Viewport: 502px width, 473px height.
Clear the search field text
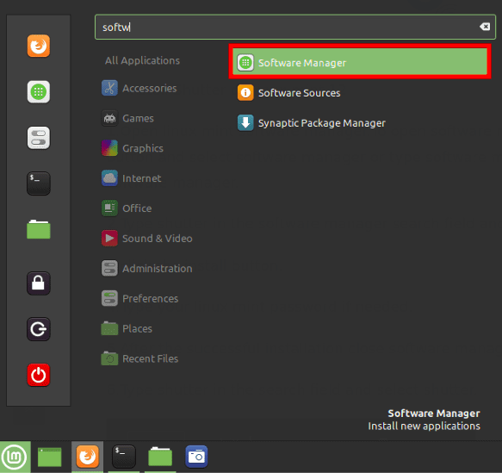pyautogui.click(x=485, y=27)
